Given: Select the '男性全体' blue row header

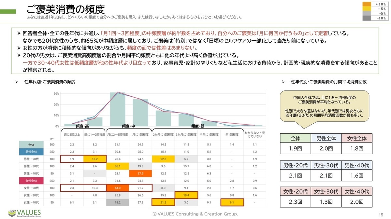Looking at the screenshot, I should click(x=32, y=151).
